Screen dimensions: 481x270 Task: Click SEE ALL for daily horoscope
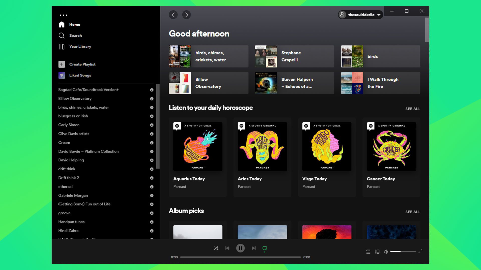(x=413, y=109)
